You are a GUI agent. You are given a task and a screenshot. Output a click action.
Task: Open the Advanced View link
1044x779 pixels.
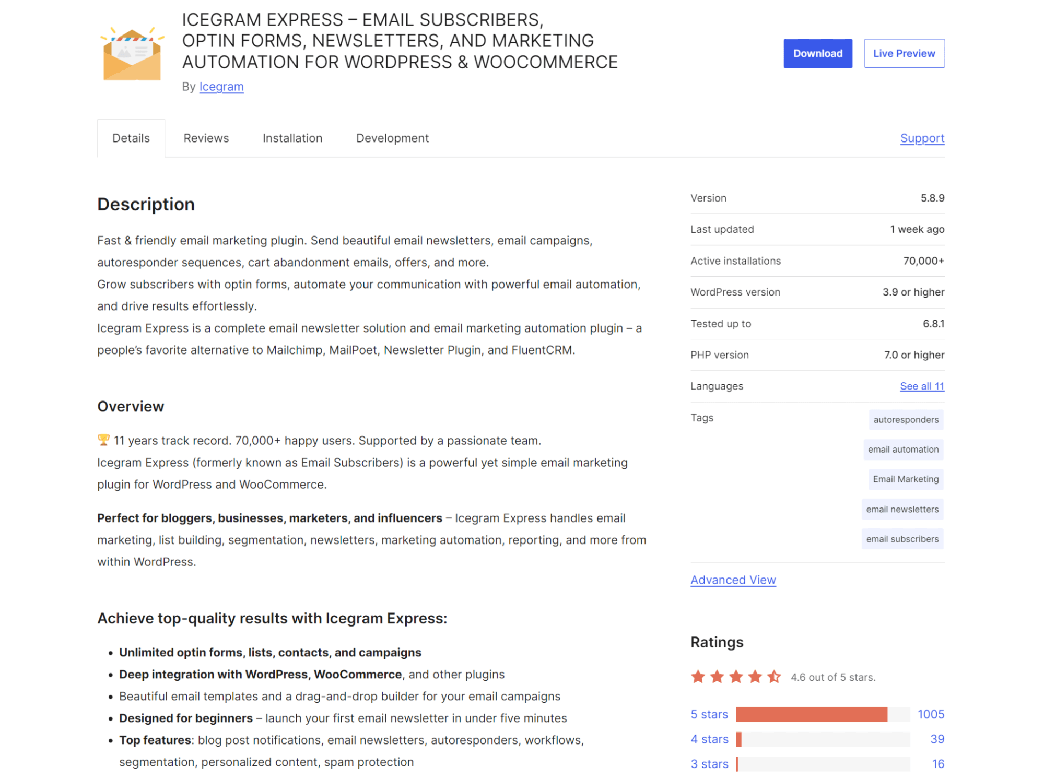coord(733,580)
